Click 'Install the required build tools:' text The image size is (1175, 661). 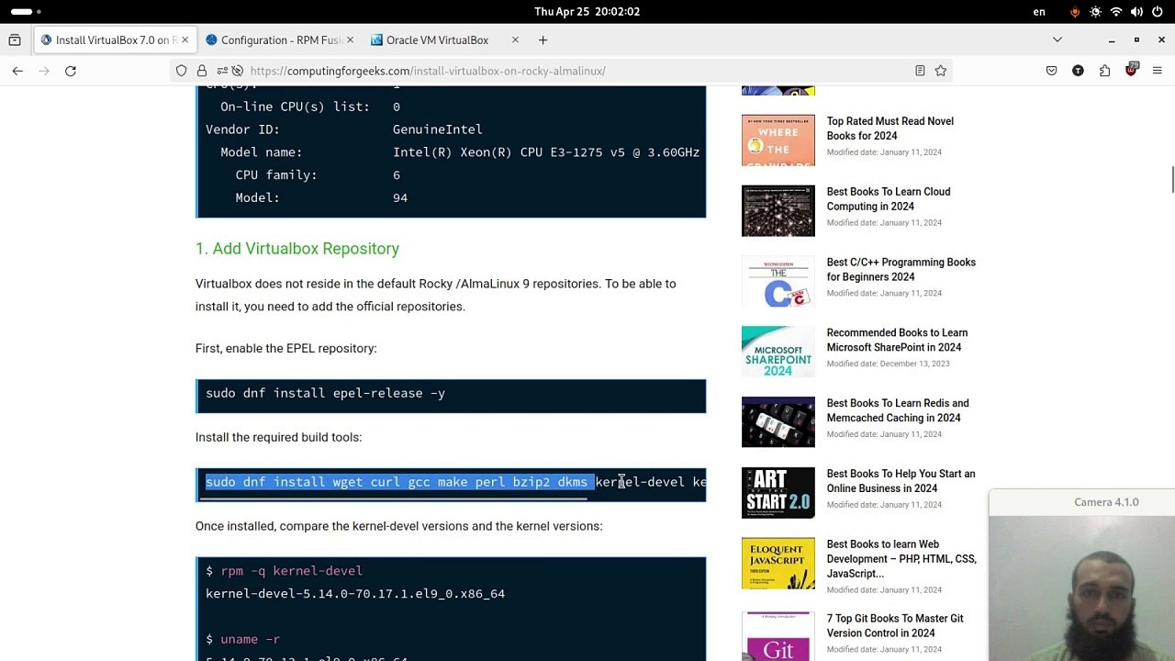279,437
